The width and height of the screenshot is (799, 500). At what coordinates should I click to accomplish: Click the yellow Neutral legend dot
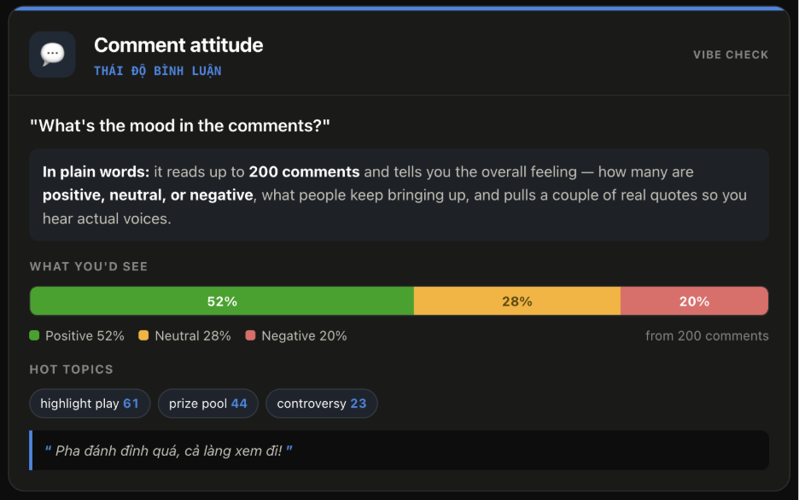143,335
